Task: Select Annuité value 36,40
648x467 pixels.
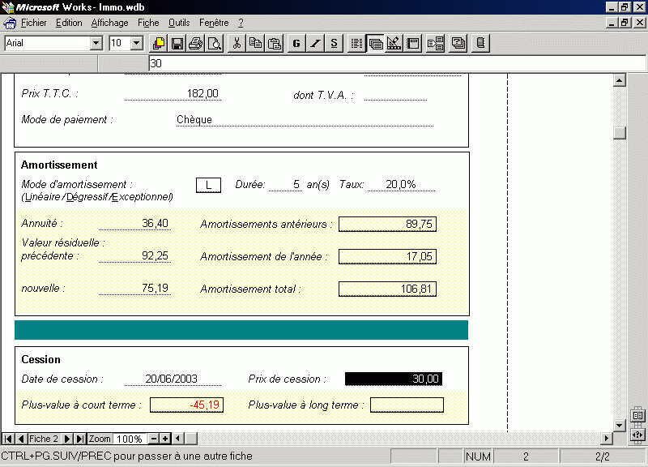Action: click(134, 224)
